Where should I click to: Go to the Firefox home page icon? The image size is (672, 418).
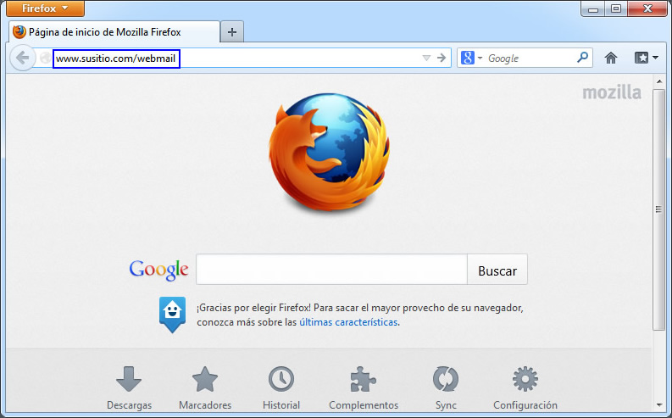610,59
